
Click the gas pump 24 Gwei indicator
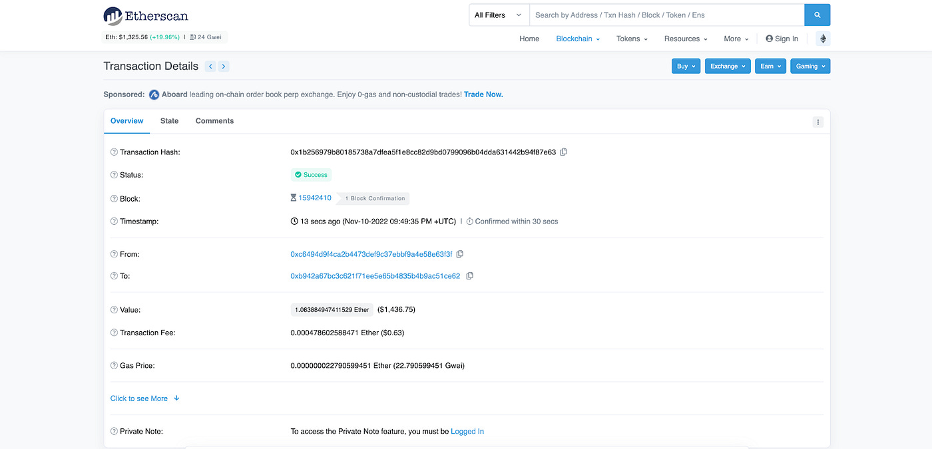(207, 37)
